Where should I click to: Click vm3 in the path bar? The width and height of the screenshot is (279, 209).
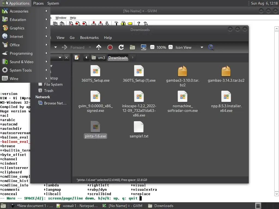click(98, 58)
